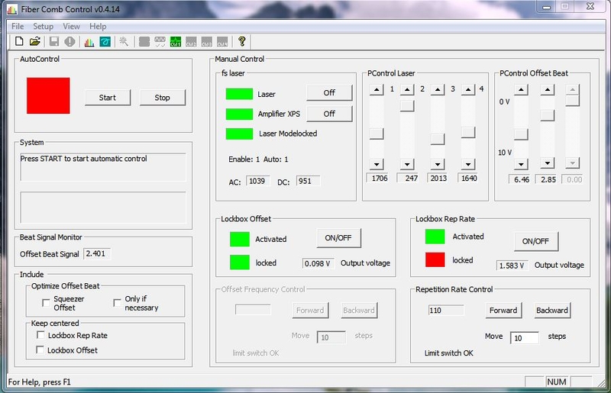Viewport: 611px width, 393px height.
Task: Click the Offset Beat Signal value 2.401
Action: (x=97, y=254)
